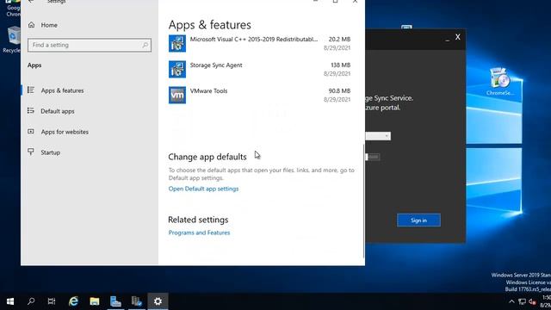The width and height of the screenshot is (551, 310).
Task: Click the Settings gear taskbar button
Action: pos(158,301)
